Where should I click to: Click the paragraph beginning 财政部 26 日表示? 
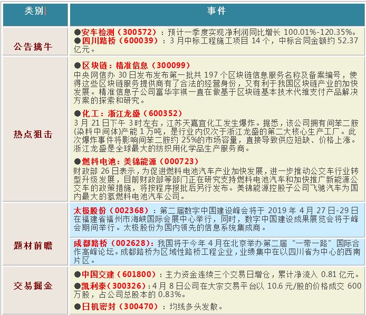pos(216,184)
